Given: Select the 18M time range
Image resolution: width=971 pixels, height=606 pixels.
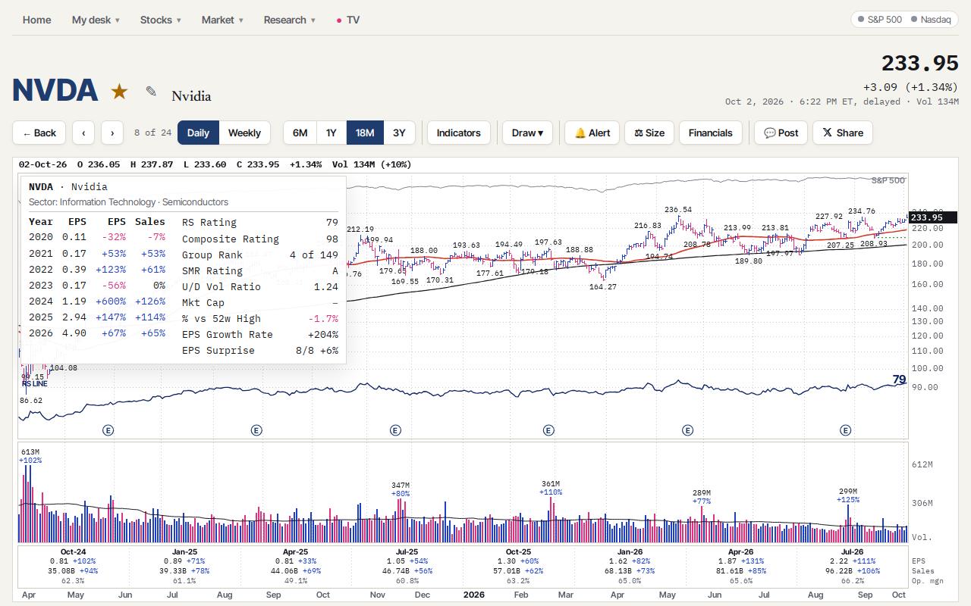Looking at the screenshot, I should coord(365,133).
